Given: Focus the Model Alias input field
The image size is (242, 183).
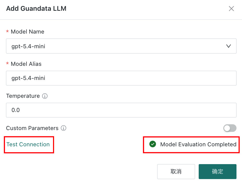Looking at the screenshot, I should pos(121,78).
